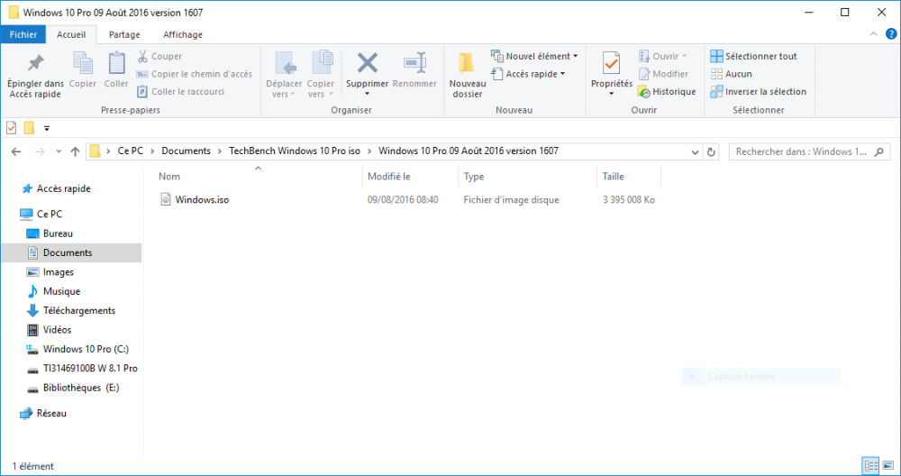Click the Copier clipboard icon
The width and height of the screenshot is (901, 476).
[x=83, y=63]
